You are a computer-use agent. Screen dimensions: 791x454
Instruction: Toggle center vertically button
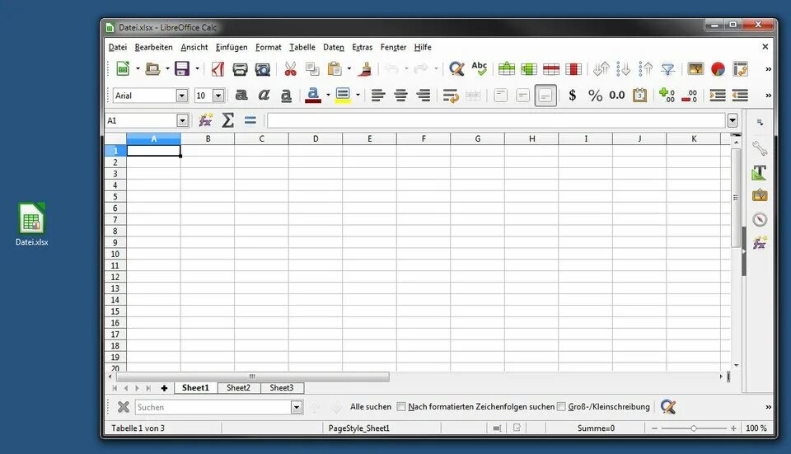522,96
